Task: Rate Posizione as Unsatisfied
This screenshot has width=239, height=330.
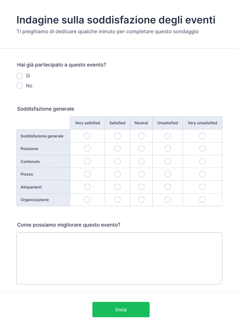Action: point(168,148)
